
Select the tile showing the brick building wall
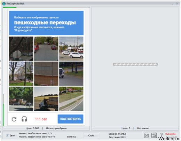46,74
